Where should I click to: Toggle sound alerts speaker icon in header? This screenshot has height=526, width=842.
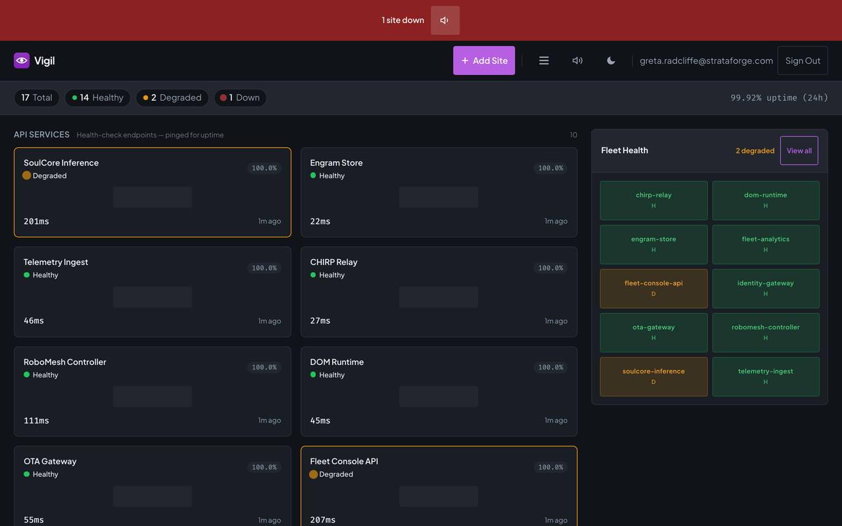tap(578, 60)
